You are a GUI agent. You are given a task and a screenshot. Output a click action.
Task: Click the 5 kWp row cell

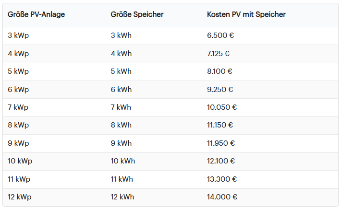(x=18, y=71)
